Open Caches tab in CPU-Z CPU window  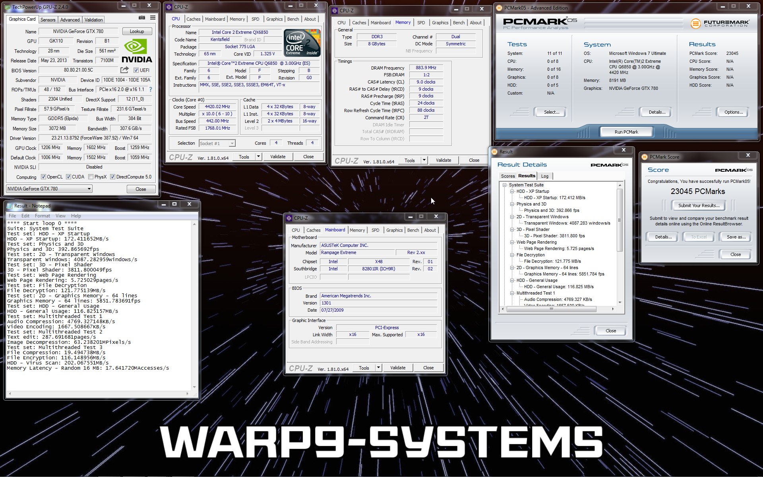(x=194, y=19)
